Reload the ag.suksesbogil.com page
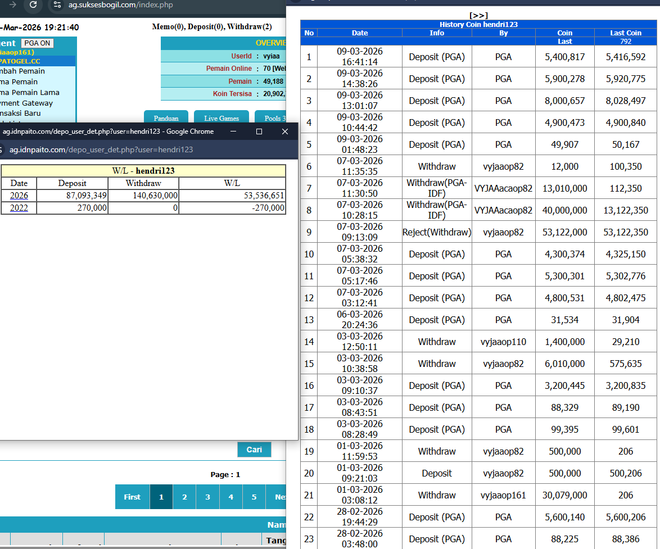 tap(33, 4)
